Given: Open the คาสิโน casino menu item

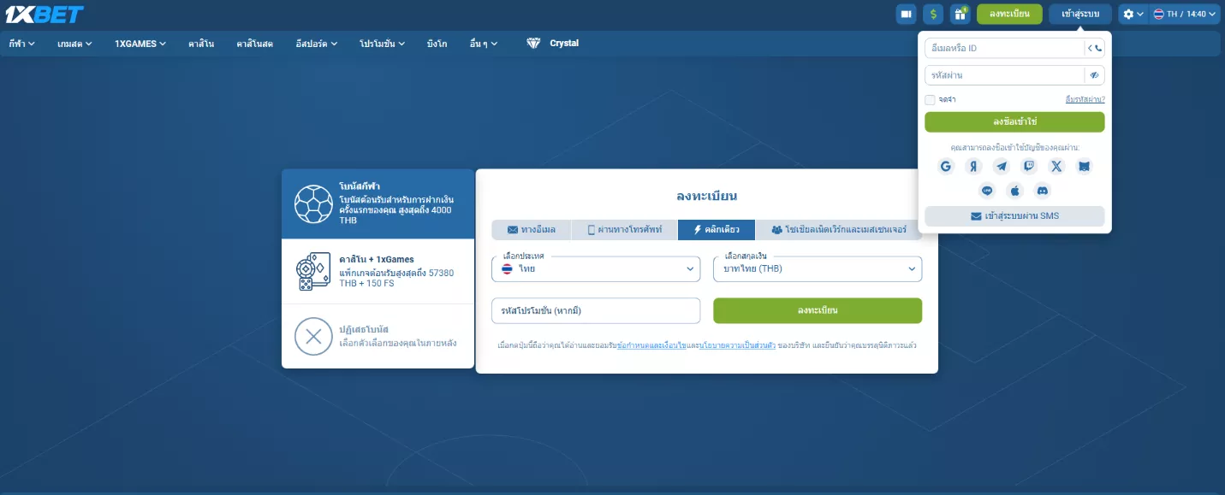Looking at the screenshot, I should [201, 44].
